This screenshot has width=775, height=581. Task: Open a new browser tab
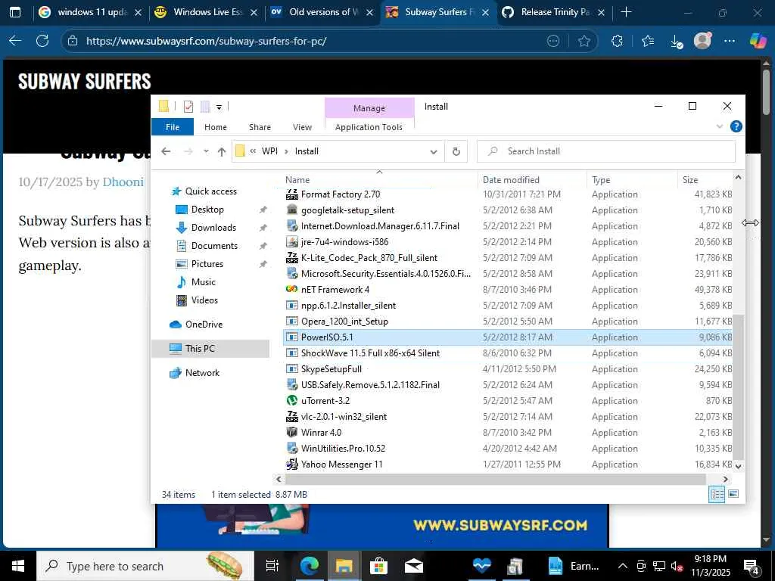click(626, 12)
